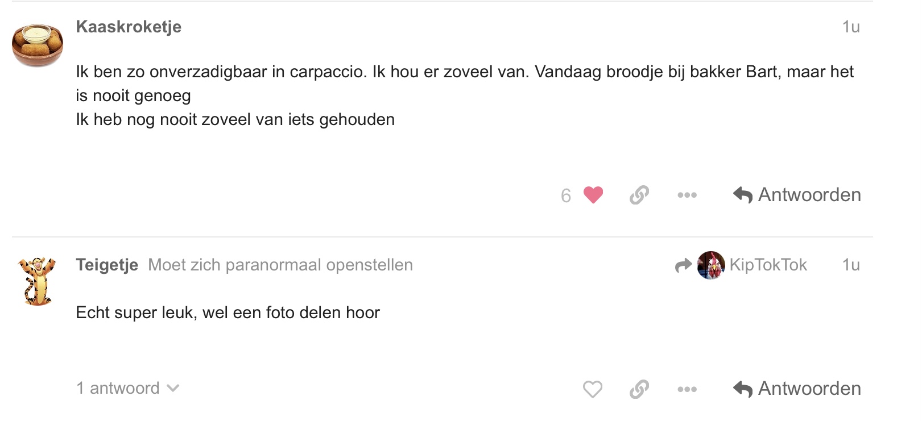
Task: Like Teigetje's post with empty heart
Action: 593,389
